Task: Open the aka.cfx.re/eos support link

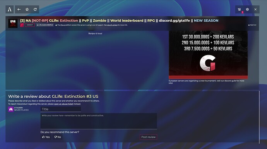Action: (x=112, y=25)
